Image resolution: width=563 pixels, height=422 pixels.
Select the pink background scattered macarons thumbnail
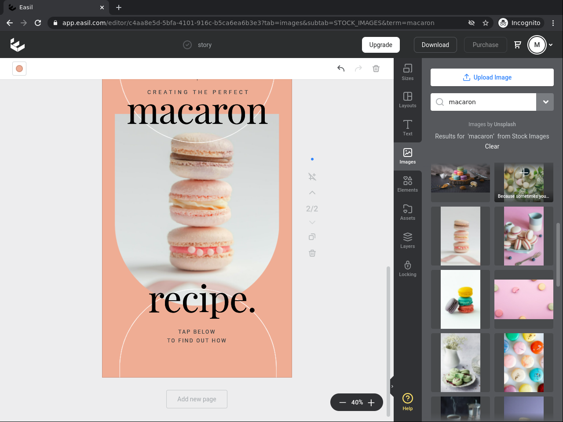(524, 299)
